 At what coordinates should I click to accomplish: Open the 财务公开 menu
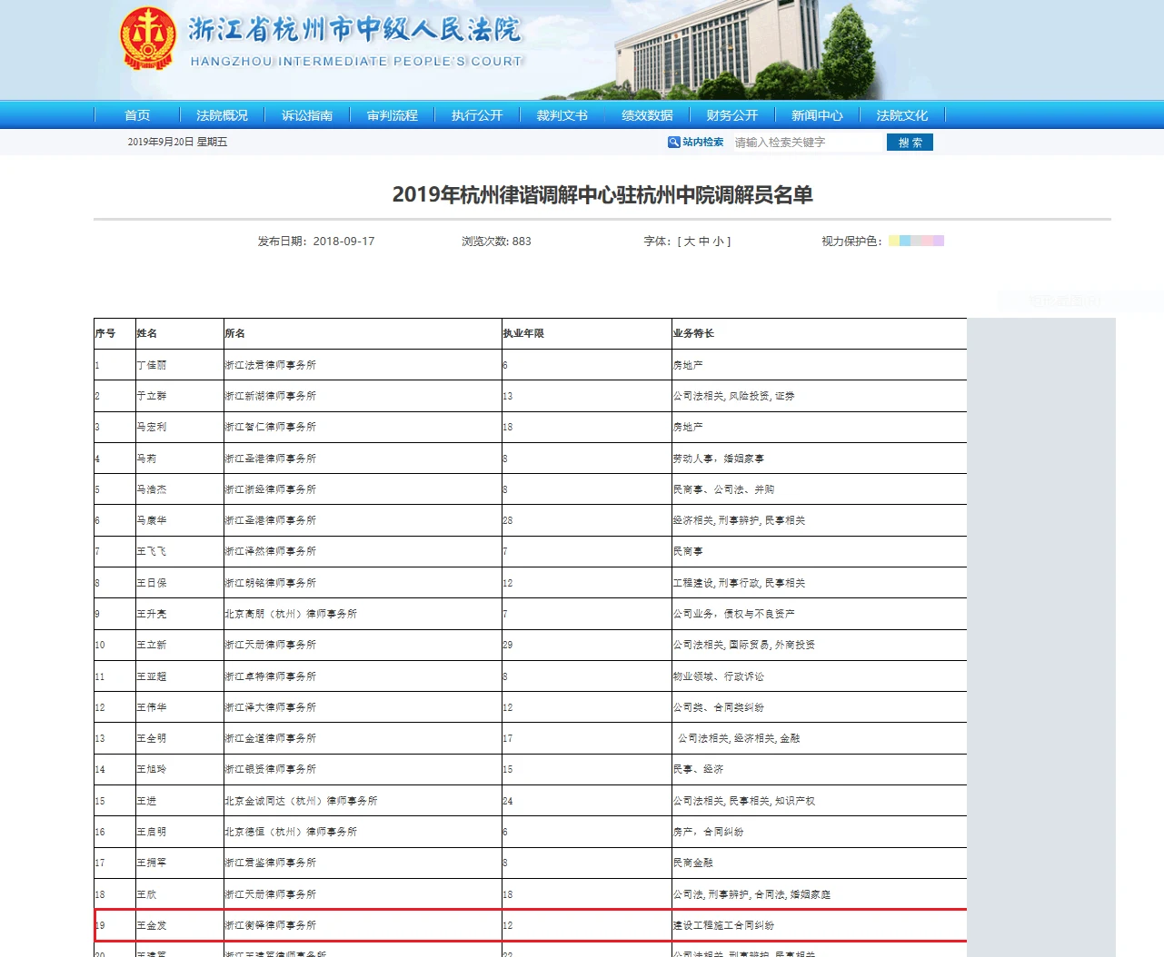pyautogui.click(x=732, y=115)
